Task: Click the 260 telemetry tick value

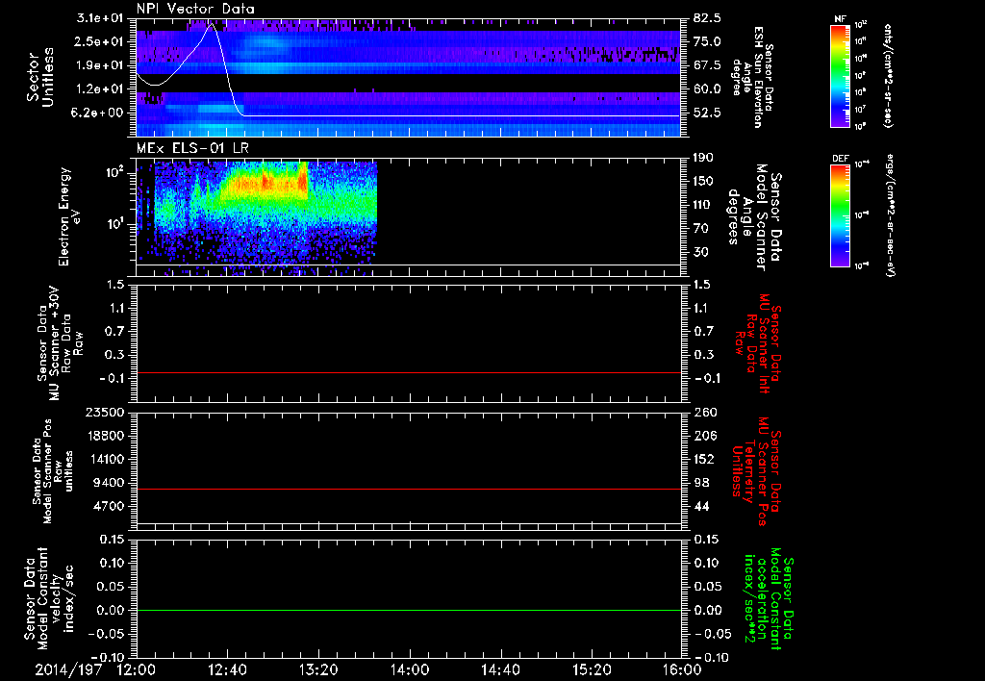Action: [x=705, y=412]
